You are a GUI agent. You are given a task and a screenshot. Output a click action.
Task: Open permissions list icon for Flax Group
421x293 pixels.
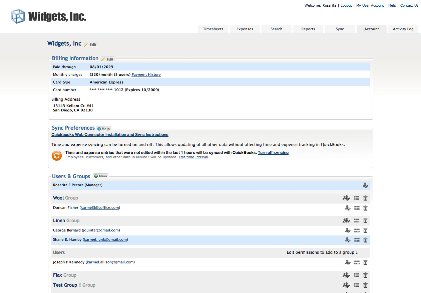[357, 275]
